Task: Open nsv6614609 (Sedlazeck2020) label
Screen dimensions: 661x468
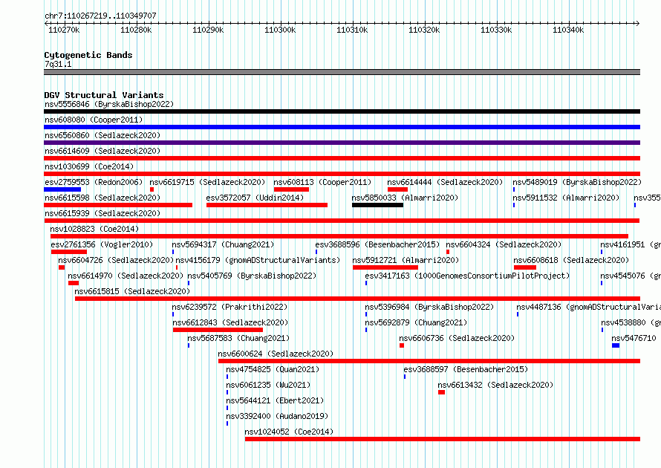Action: point(102,151)
